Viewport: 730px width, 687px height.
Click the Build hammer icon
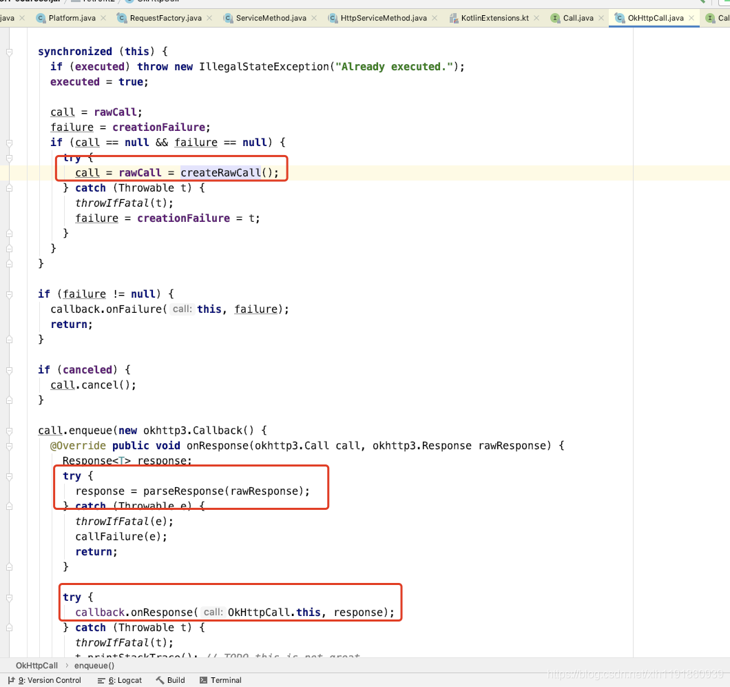tap(160, 680)
